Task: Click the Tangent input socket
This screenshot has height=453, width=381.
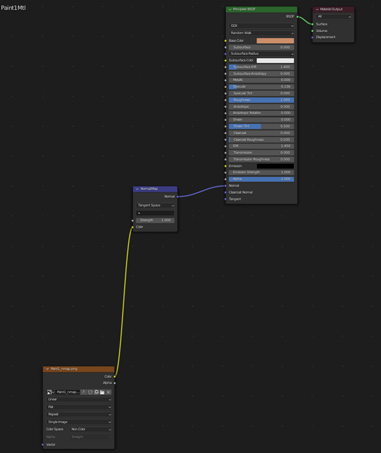Action: pos(226,199)
